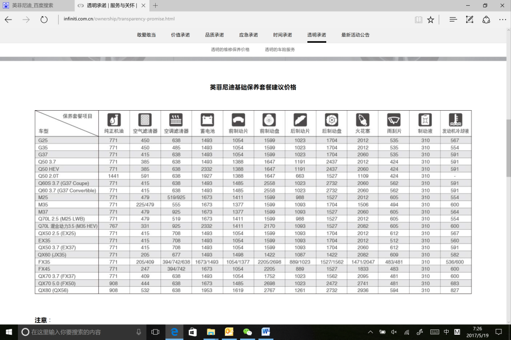The height and width of the screenshot is (340, 511).
Task: Click the 225/479 air filter value for M35
Action: coord(145,205)
